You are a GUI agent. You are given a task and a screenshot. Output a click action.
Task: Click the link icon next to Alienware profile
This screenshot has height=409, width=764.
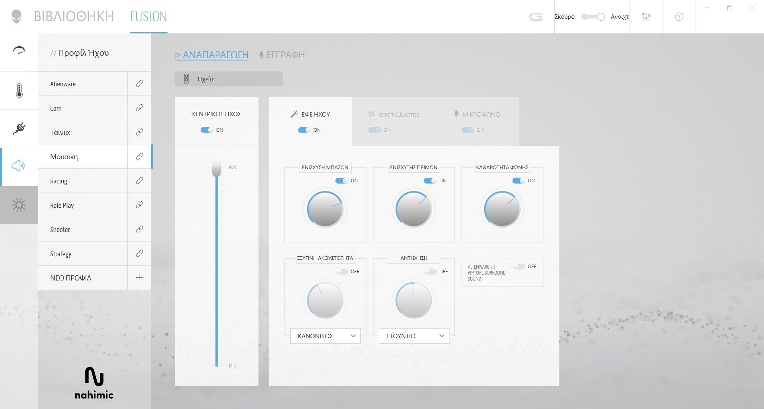139,84
